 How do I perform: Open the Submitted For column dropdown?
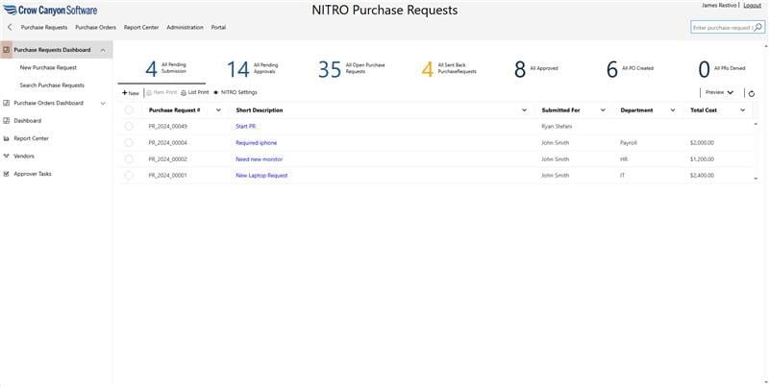tap(603, 110)
